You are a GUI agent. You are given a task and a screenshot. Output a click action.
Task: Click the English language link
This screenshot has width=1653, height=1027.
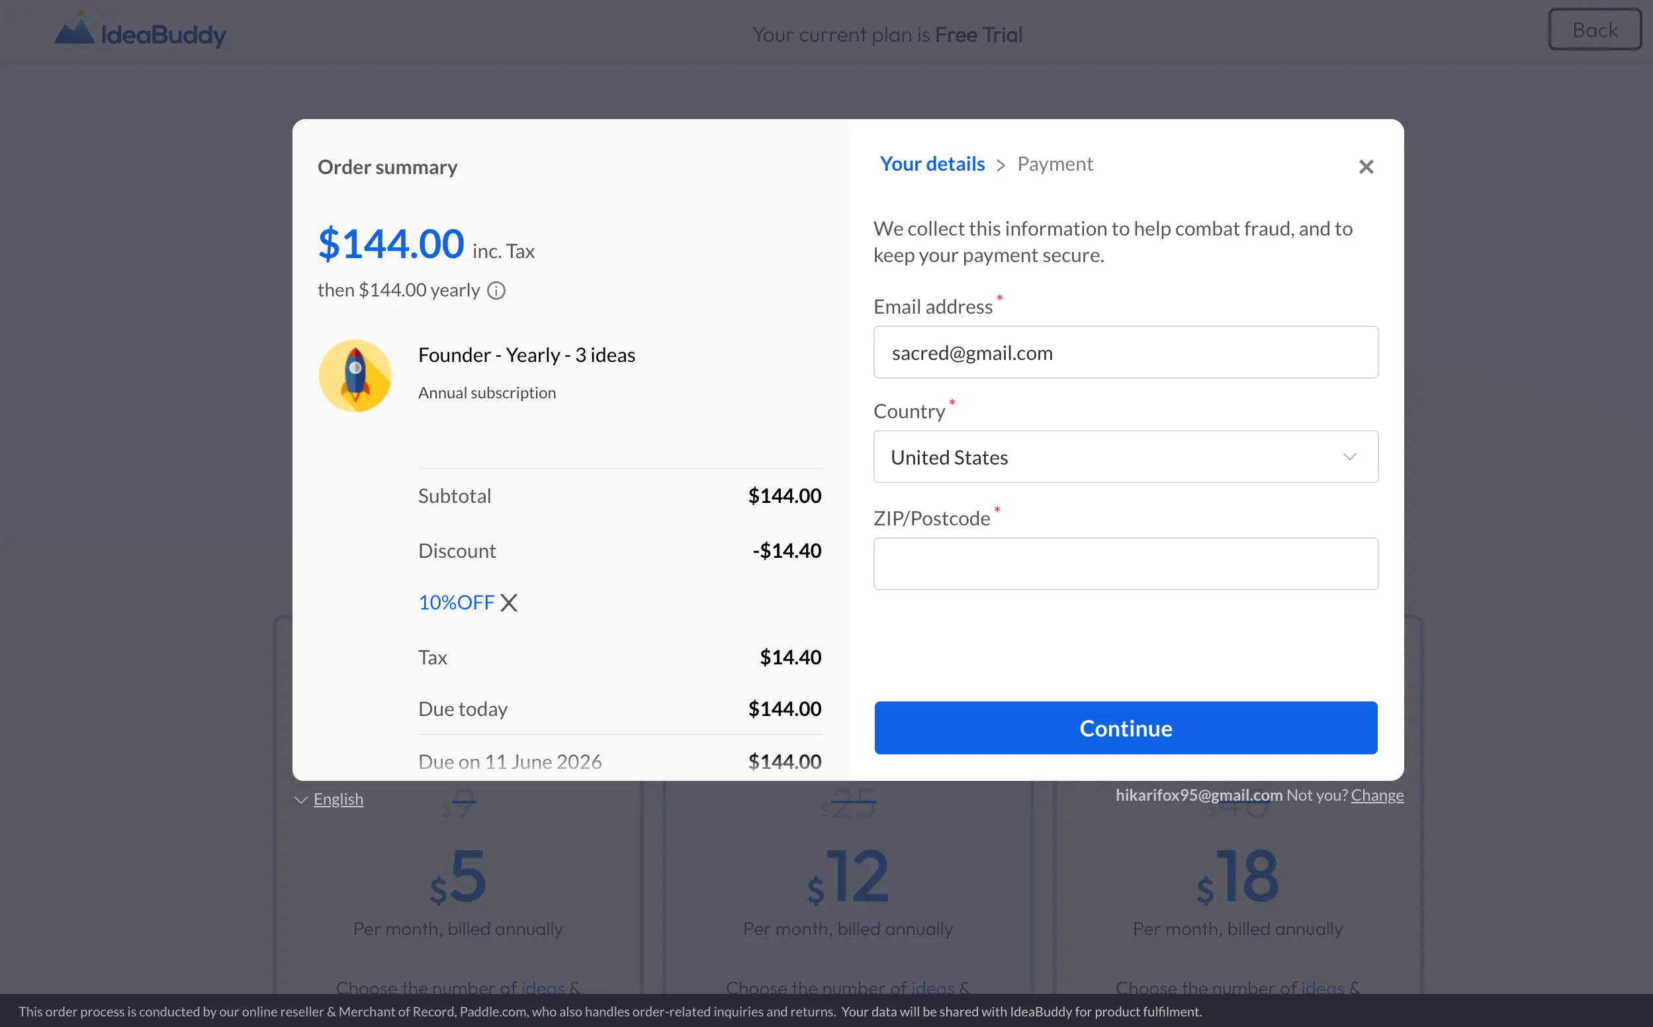tap(338, 799)
